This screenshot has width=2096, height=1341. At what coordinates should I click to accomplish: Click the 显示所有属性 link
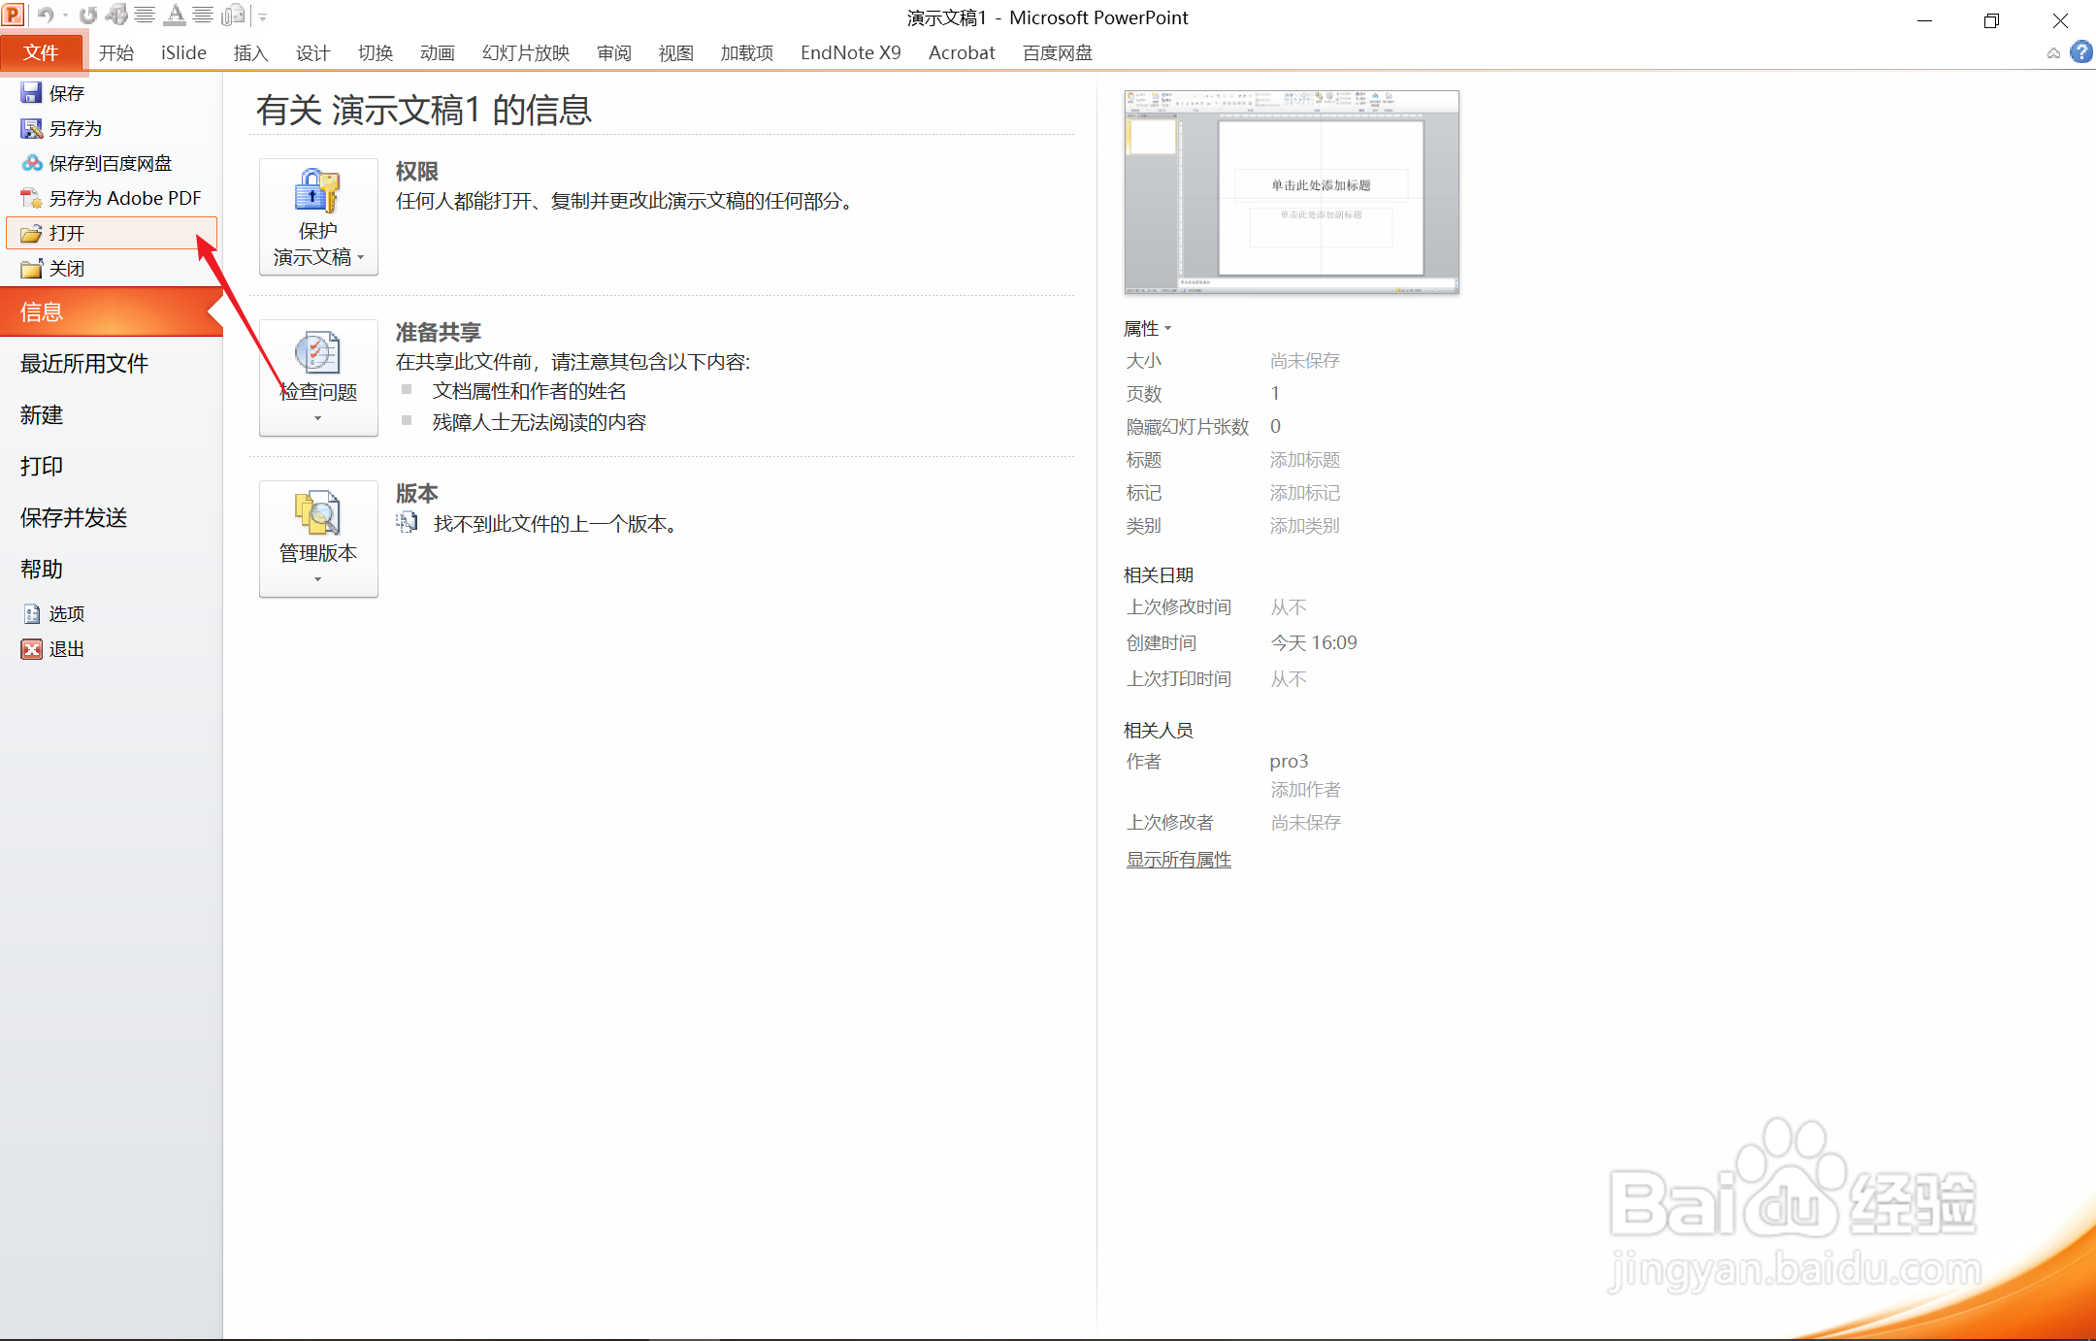point(1177,859)
